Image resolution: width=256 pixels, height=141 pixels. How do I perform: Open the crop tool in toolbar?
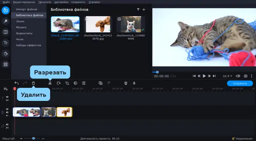click(x=67, y=83)
